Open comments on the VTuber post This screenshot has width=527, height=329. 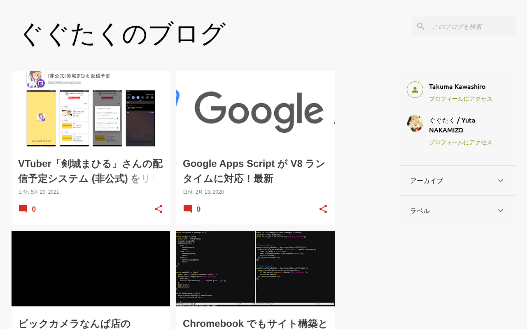pyautogui.click(x=27, y=209)
